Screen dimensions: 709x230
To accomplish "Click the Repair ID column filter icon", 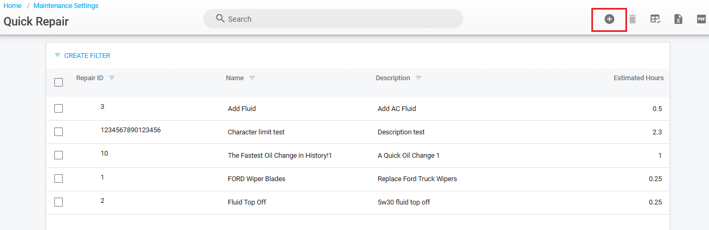I will (x=112, y=78).
